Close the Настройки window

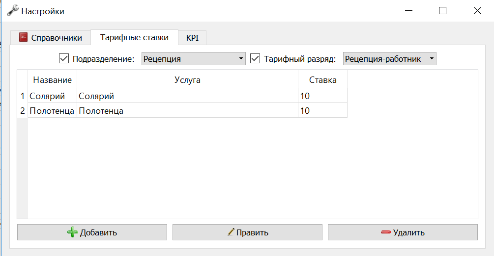point(477,11)
